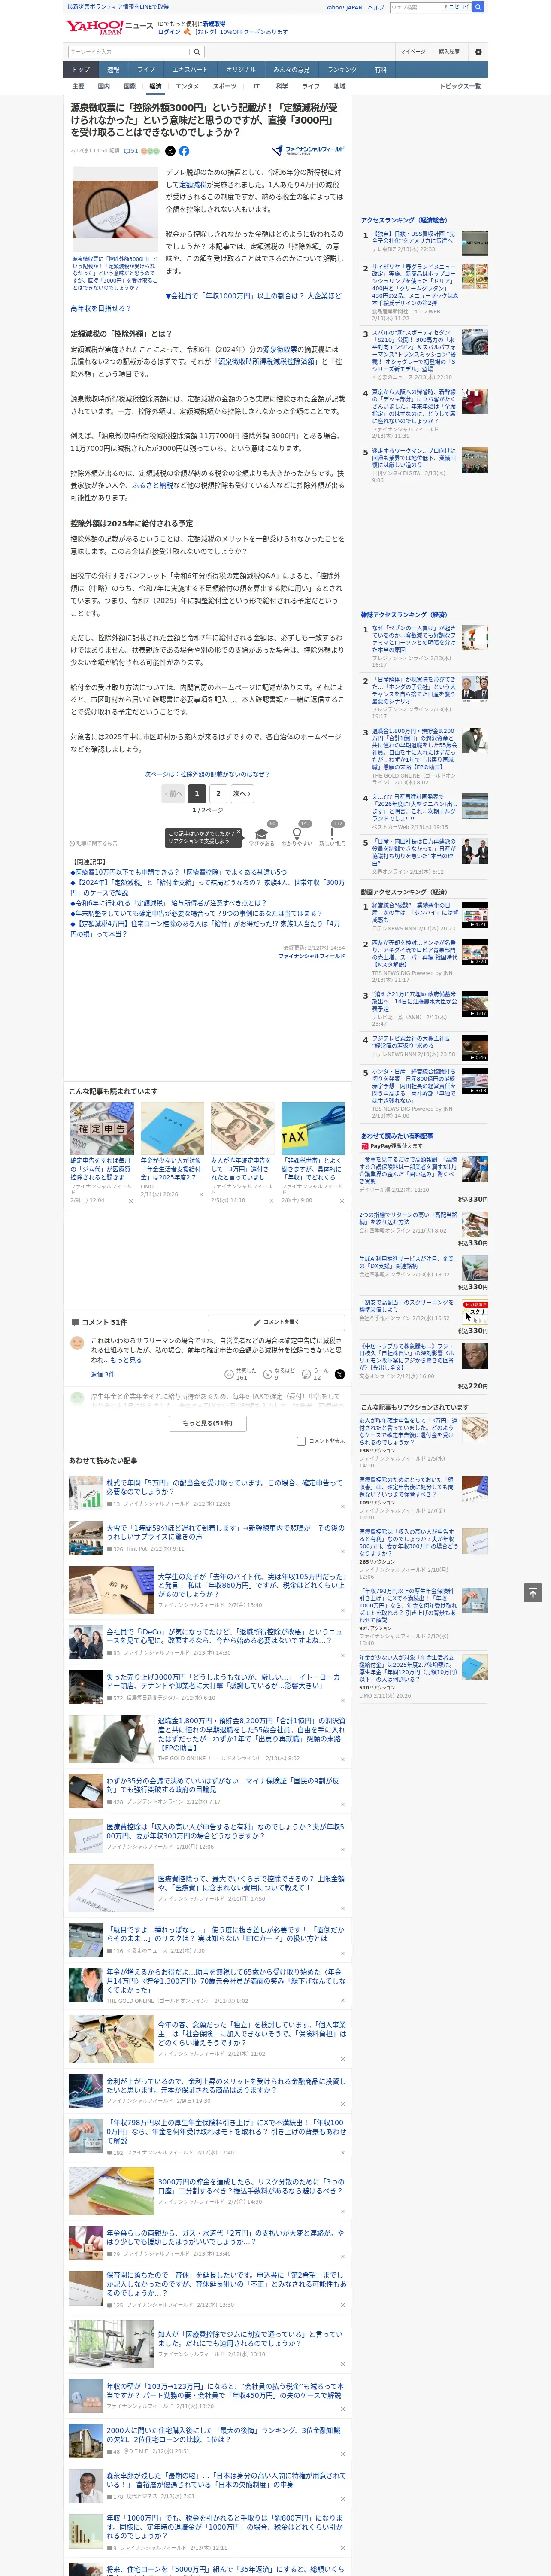This screenshot has width=551, height=2576.
Task: Open TAX scissors thumbnail article
Action: [313, 1128]
